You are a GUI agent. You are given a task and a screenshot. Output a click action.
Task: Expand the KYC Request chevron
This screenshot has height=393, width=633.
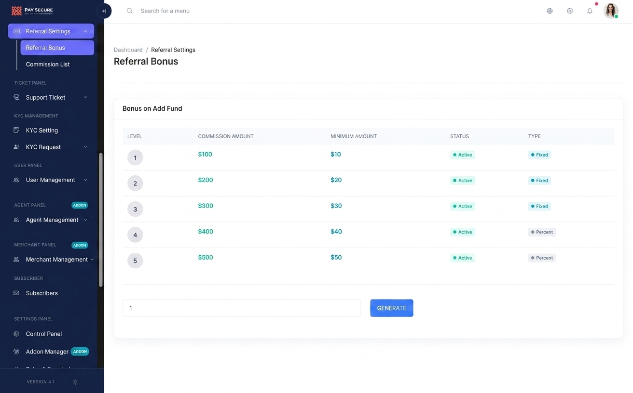[x=85, y=147]
